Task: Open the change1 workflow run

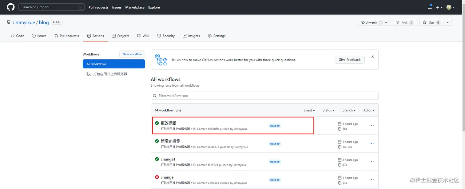Action: click(168, 159)
